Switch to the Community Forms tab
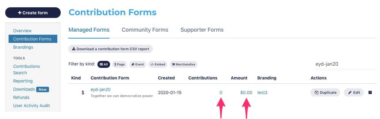 pos(145,30)
